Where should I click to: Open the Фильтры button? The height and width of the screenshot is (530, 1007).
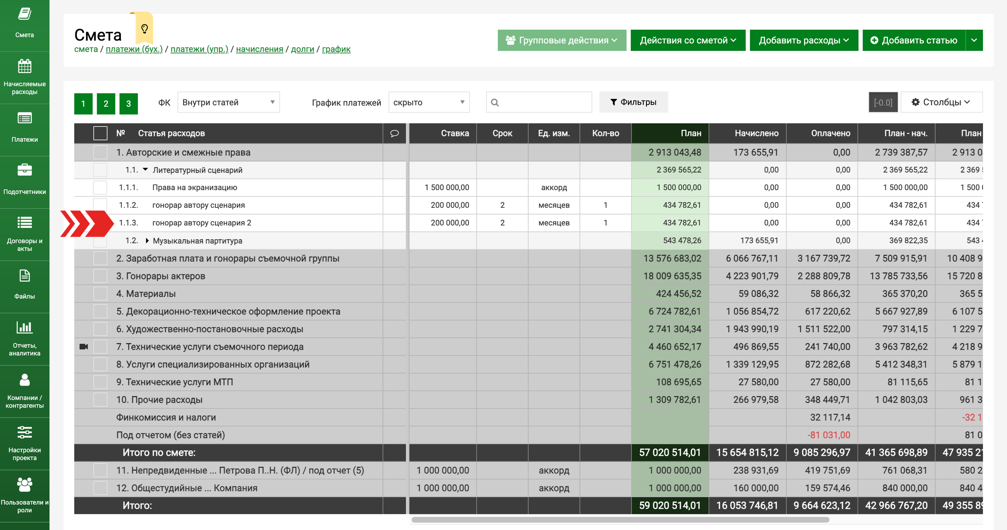(633, 102)
